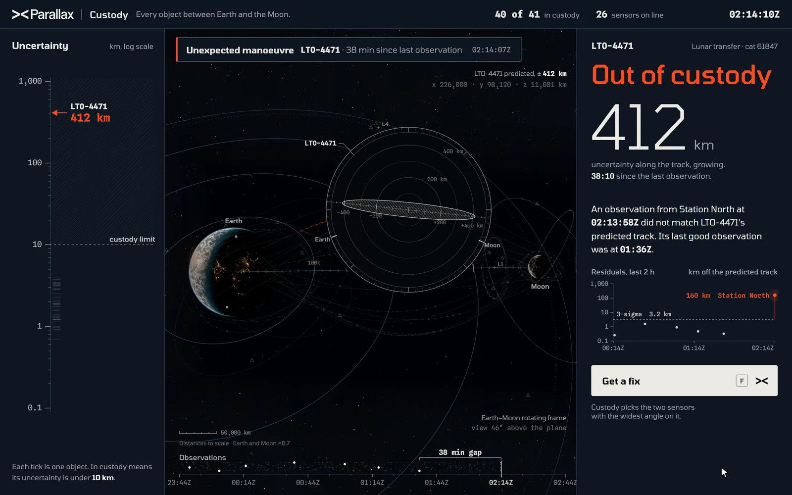792x495 pixels.
Task: Click "Lunar transfer · cat 61847" text
Action: [x=735, y=47]
